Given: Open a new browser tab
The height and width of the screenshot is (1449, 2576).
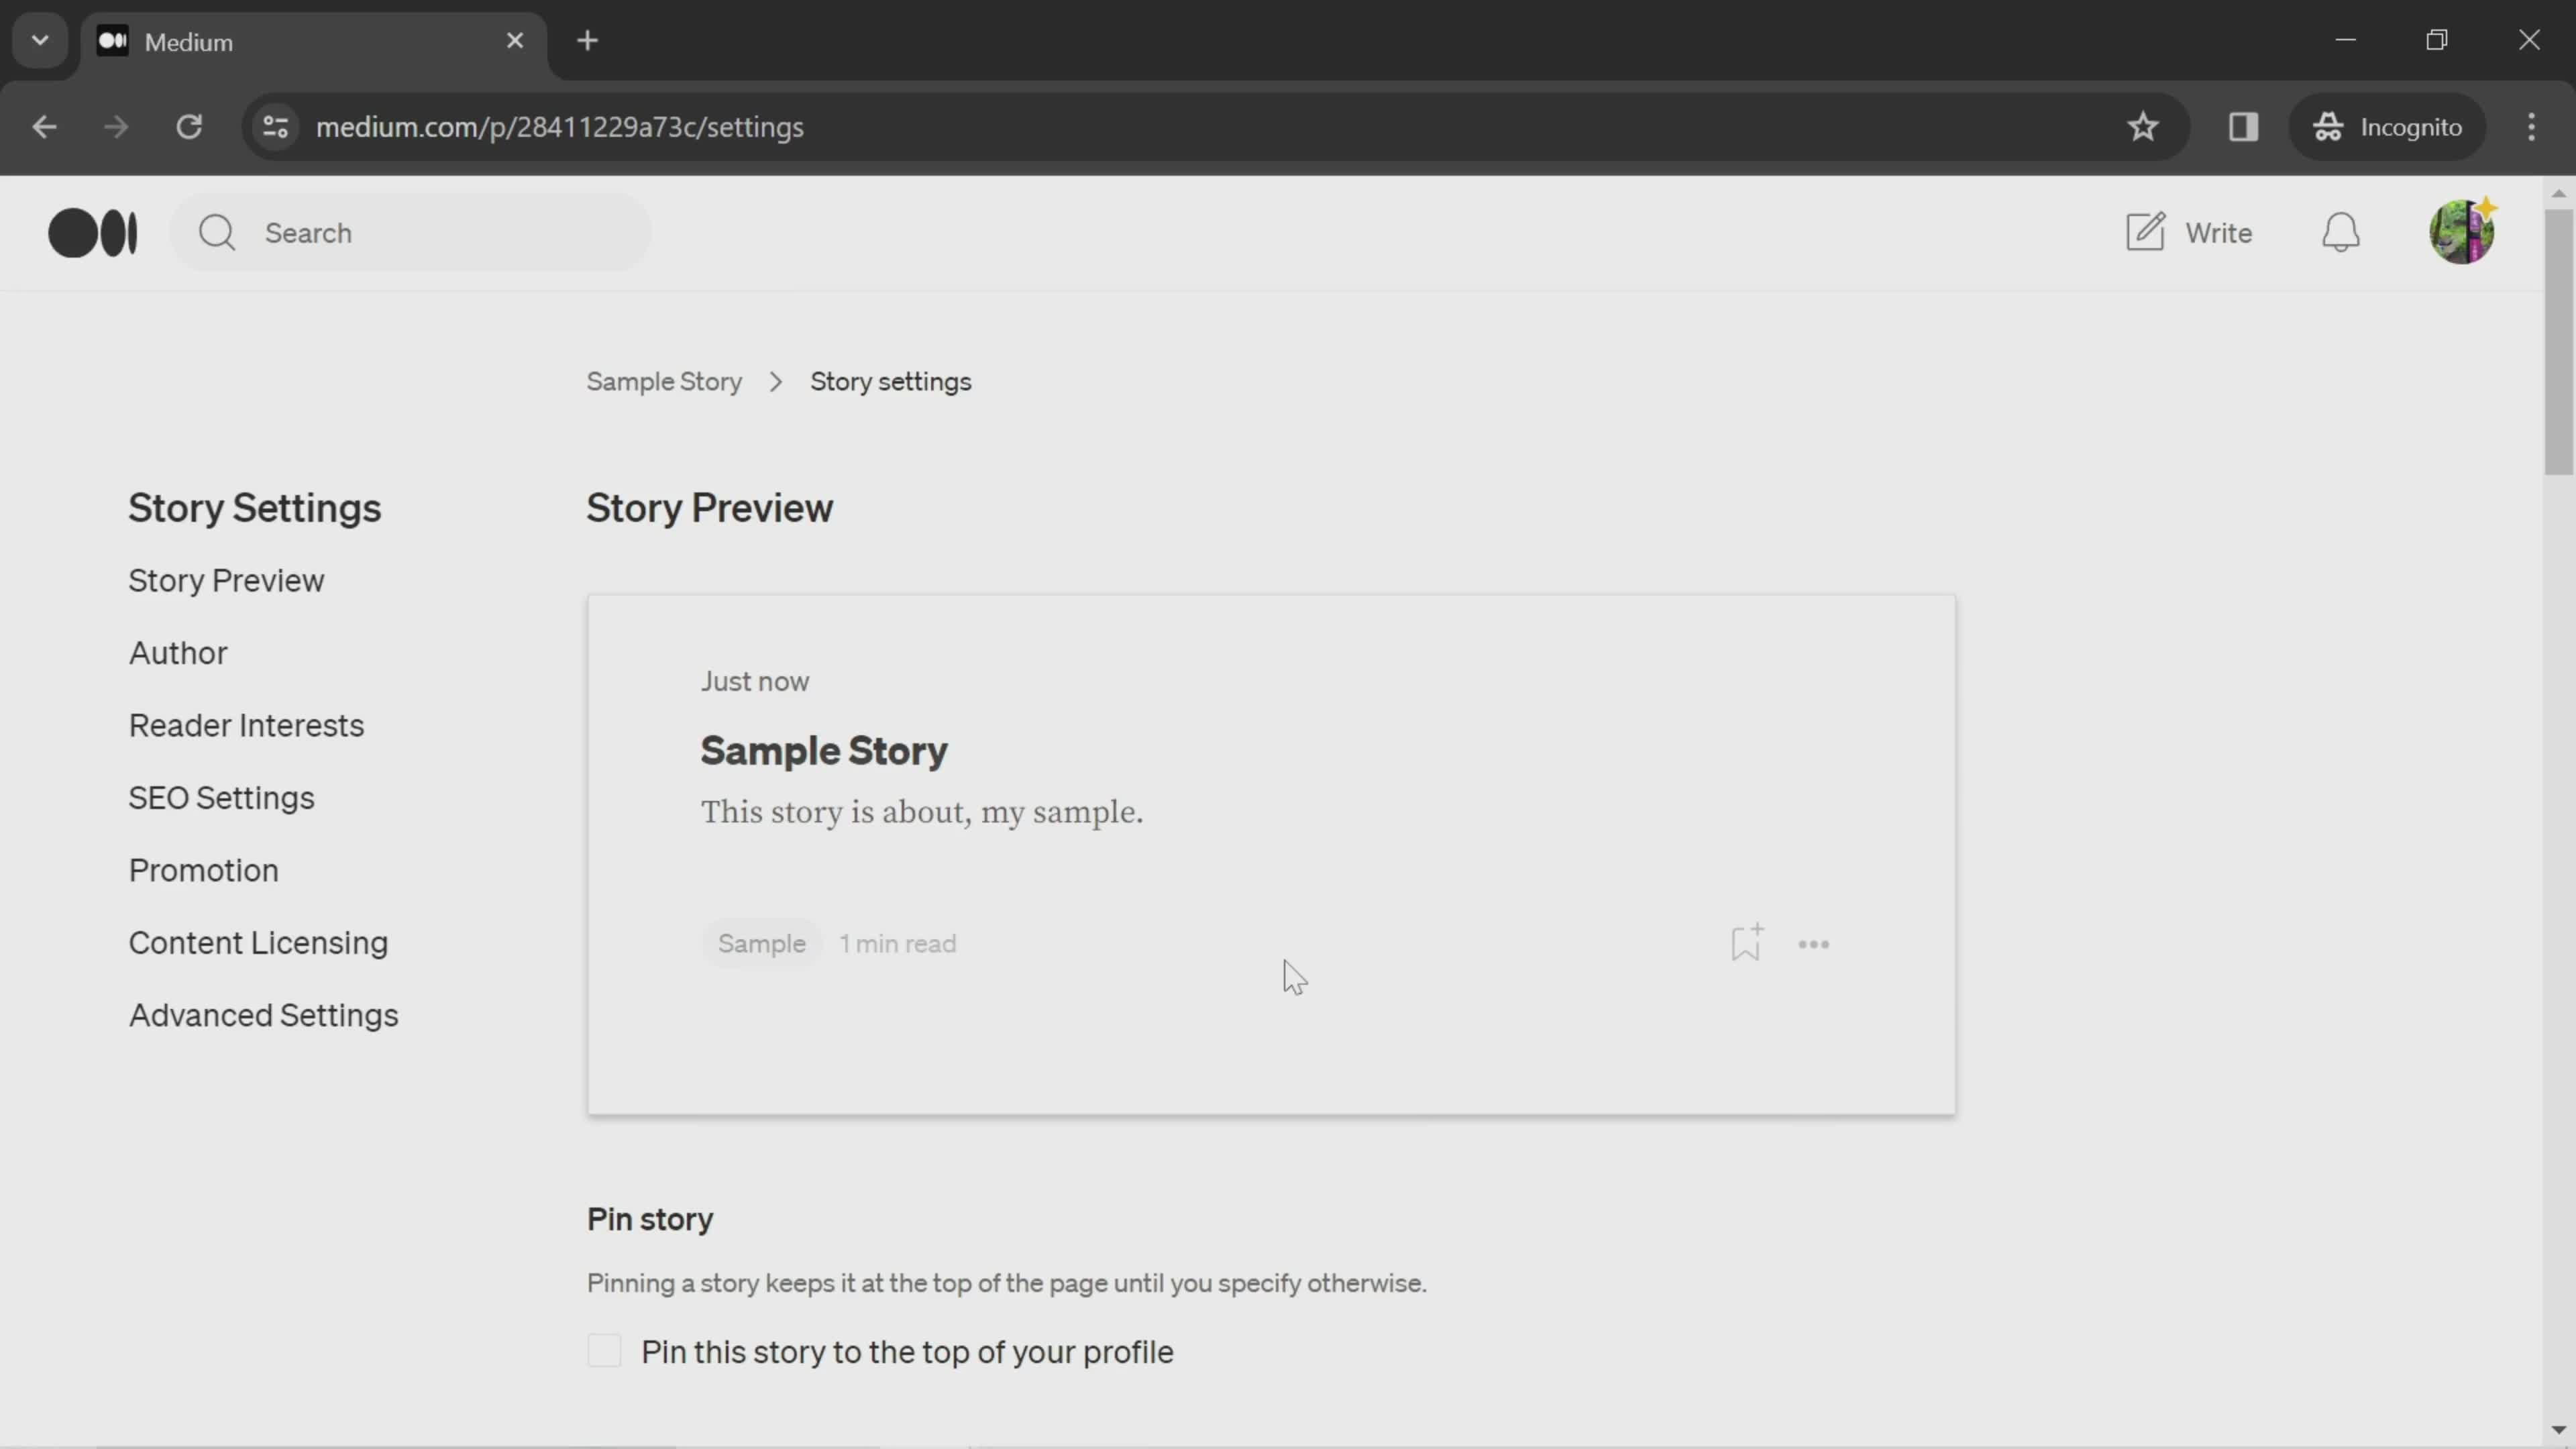Looking at the screenshot, I should [x=588, y=40].
